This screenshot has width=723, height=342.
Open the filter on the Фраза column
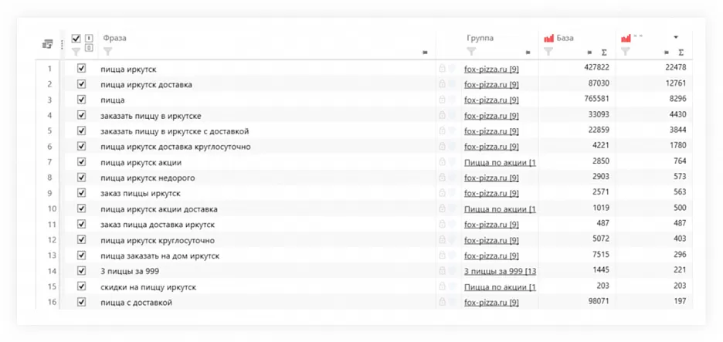107,52
